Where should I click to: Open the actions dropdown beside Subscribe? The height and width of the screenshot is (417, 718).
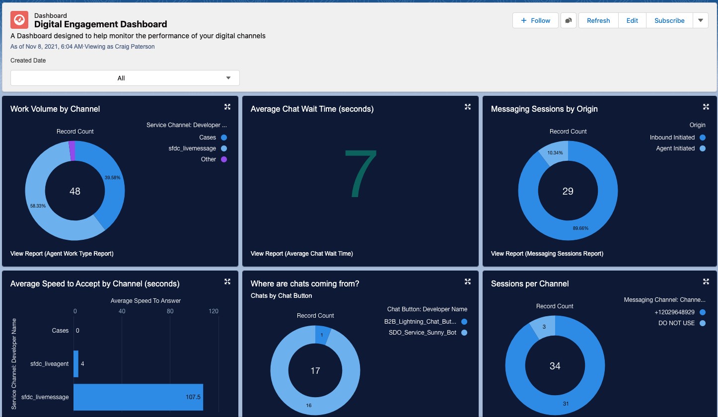700,20
